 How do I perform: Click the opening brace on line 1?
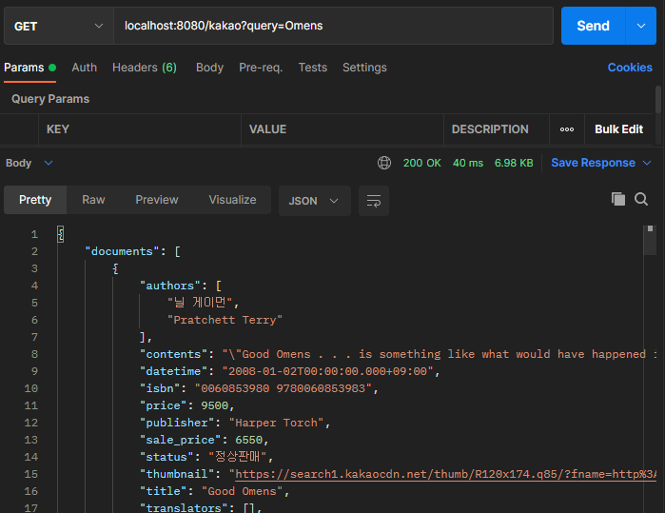(61, 234)
